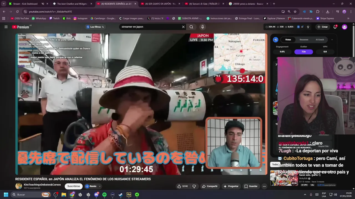
Task: Open Spotify from the taskbar
Action: [x=104, y=195]
